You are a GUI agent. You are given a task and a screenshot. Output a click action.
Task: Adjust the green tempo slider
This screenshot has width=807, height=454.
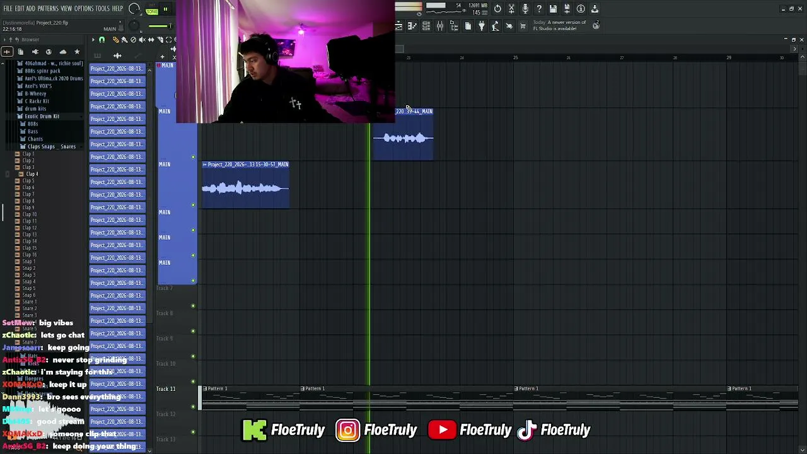(161, 26)
